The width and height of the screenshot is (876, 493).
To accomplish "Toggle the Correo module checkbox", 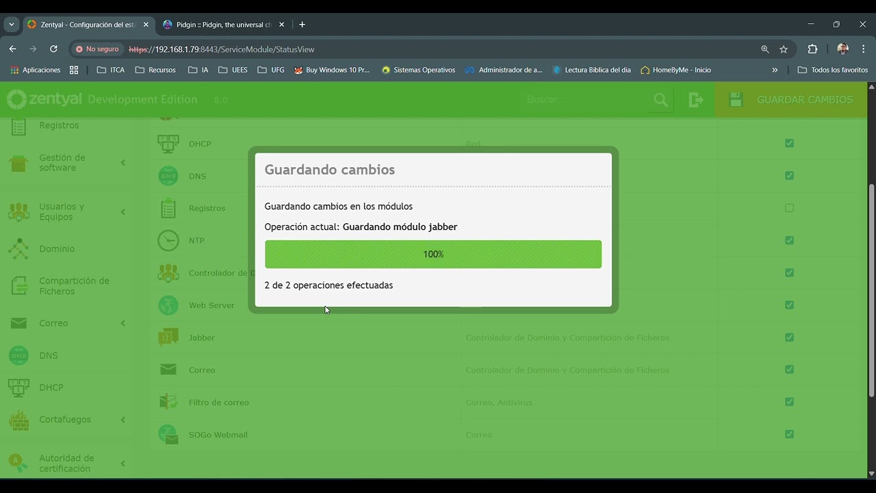I will pyautogui.click(x=789, y=369).
